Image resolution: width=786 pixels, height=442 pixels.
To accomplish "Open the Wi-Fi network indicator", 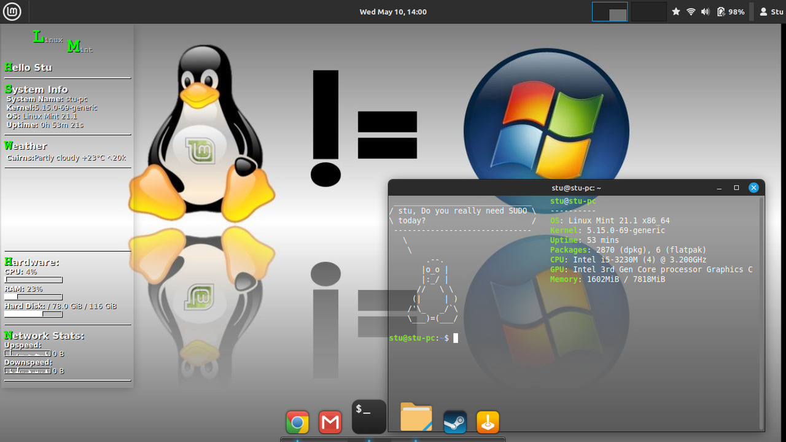I will point(691,12).
